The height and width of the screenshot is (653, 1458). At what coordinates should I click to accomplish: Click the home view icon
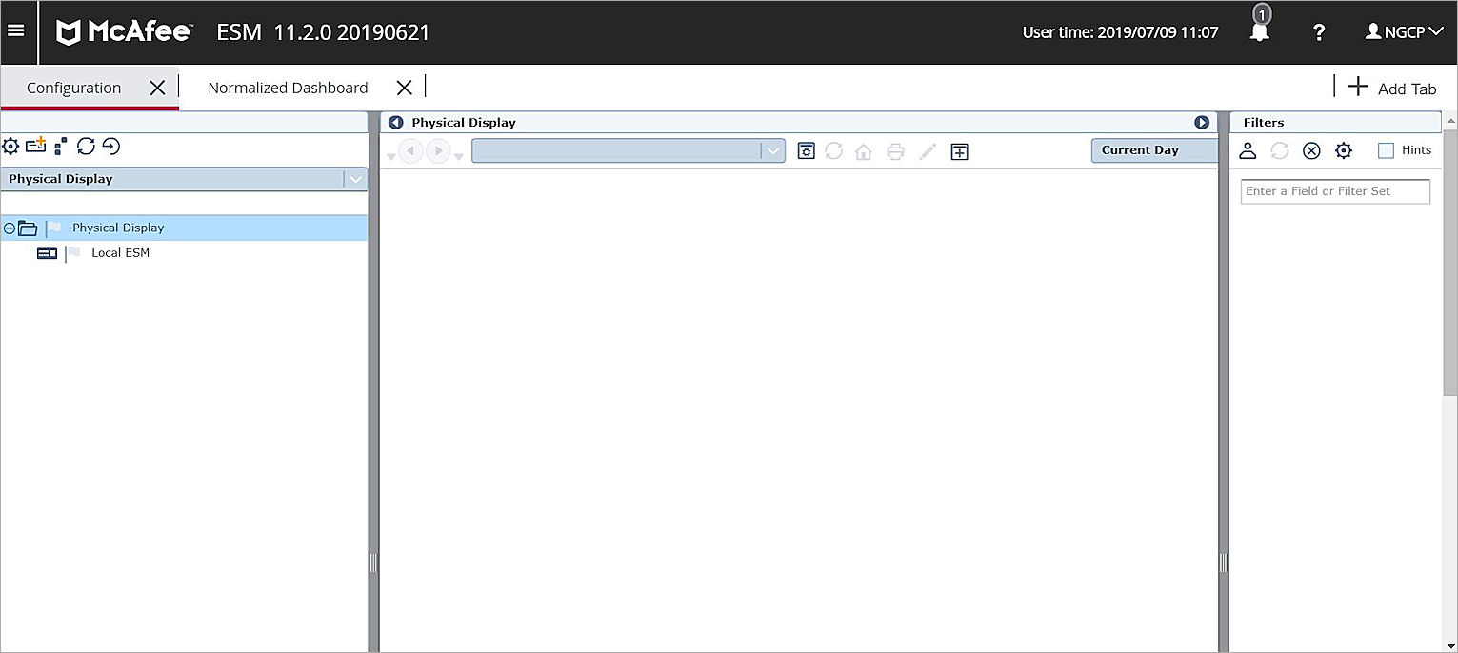[863, 150]
